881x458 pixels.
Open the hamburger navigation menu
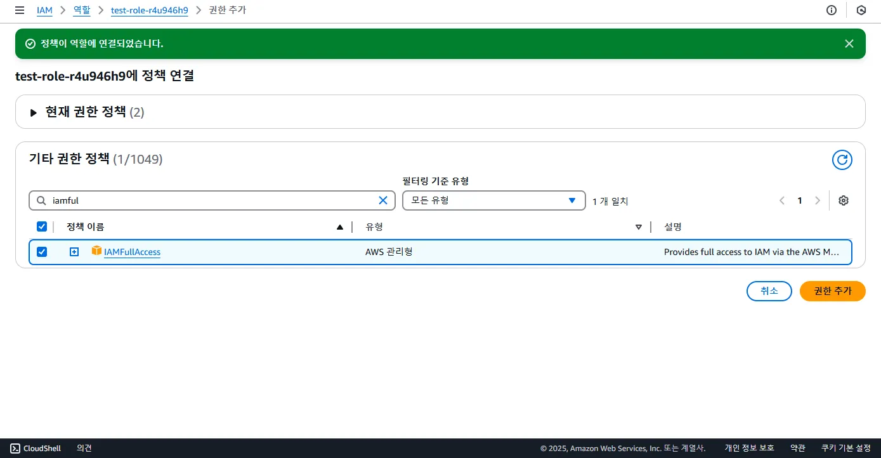[x=20, y=10]
